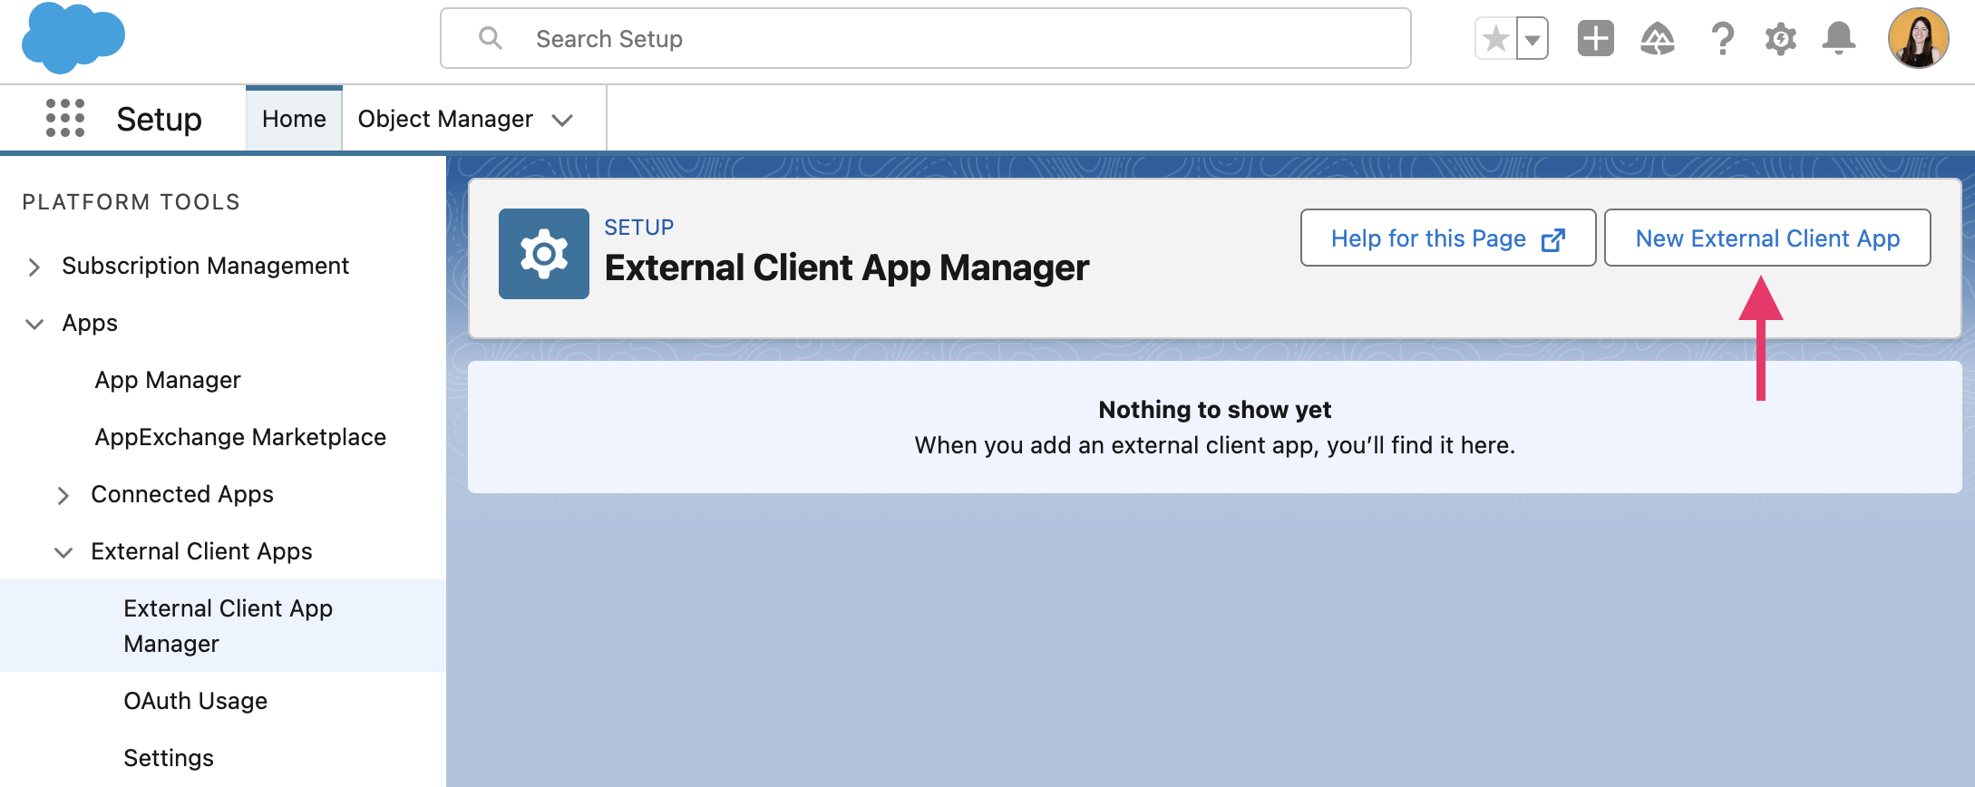
Task: Open the Object Manager tab
Action: coord(445,119)
